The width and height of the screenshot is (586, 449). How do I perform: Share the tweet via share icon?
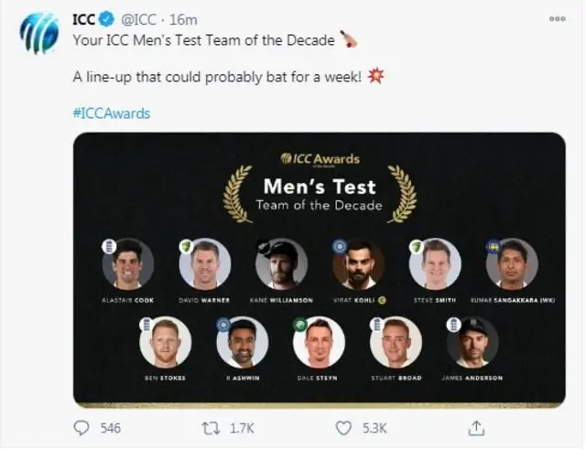pyautogui.click(x=477, y=427)
